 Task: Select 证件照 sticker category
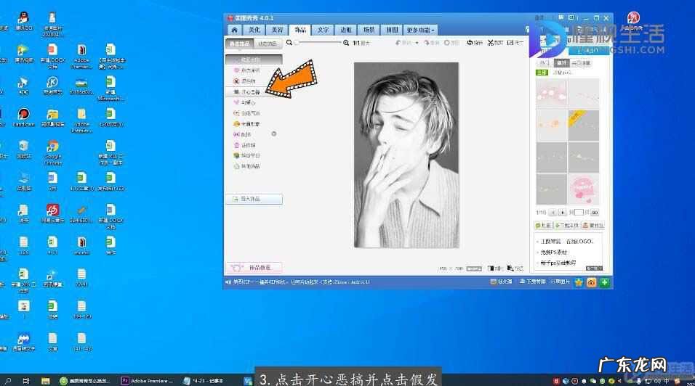(x=245, y=145)
